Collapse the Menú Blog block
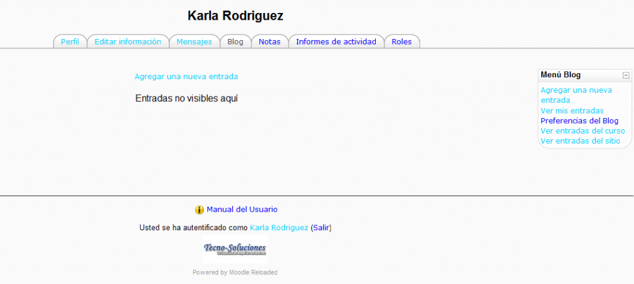The image size is (634, 284). (x=626, y=75)
